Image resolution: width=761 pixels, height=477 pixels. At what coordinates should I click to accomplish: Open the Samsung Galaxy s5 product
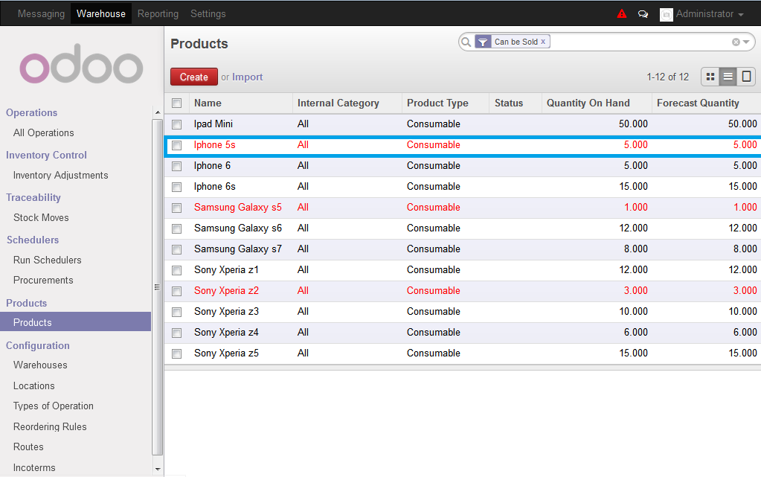tap(238, 208)
